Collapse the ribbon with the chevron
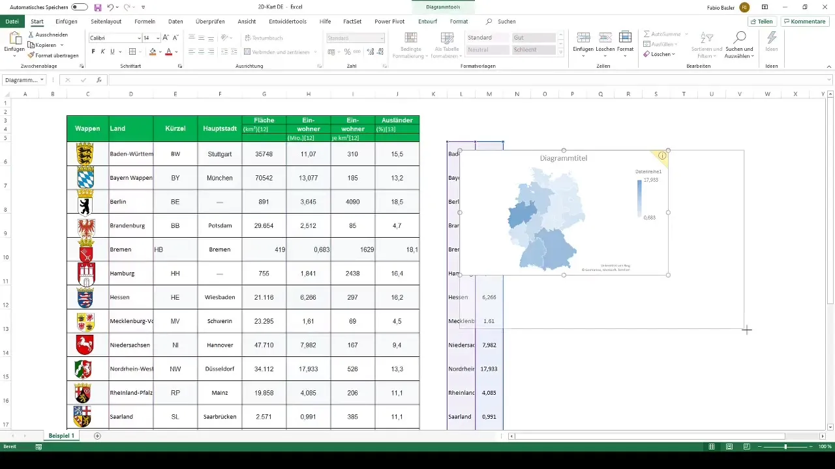This screenshot has height=469, width=835. tap(828, 66)
